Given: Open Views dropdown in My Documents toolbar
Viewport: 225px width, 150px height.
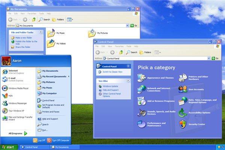Looking at the screenshot, I should point(70,19).
